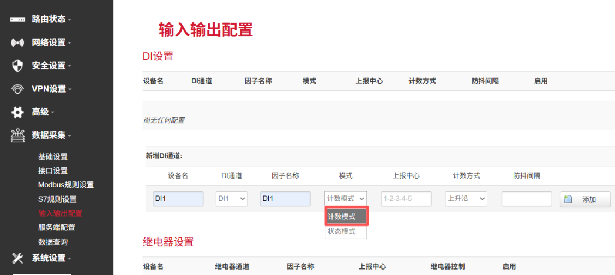This screenshot has width=615, height=275.
Task: Open the DI通道 dropdown showing DI1
Action: pos(232,199)
